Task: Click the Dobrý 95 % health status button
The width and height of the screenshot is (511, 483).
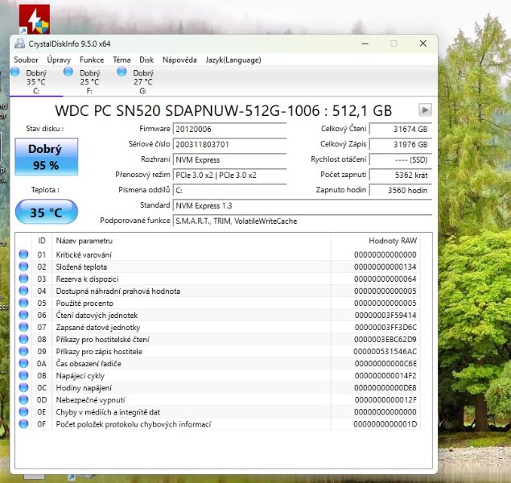Action: coord(47,157)
